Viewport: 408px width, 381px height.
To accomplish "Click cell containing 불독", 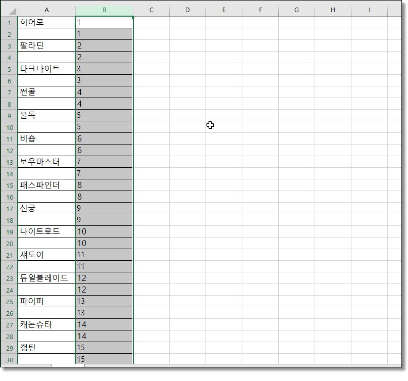I will point(46,115).
